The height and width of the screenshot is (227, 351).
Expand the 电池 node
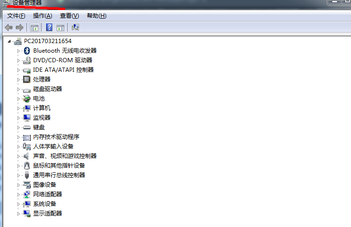click(x=18, y=99)
